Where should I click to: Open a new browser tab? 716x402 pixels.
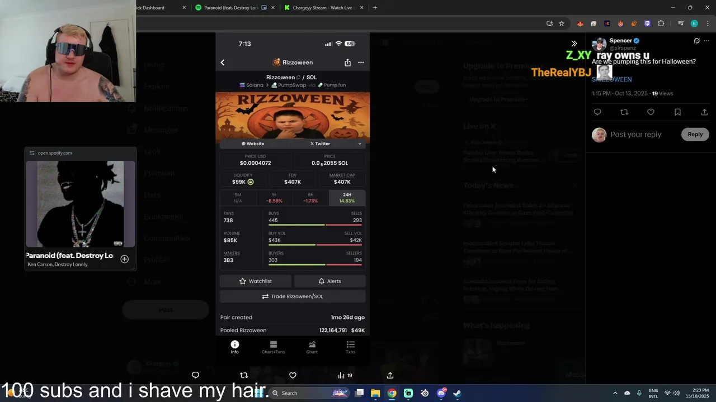(x=375, y=8)
